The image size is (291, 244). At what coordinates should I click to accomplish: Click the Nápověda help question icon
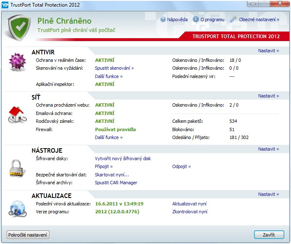coord(163,19)
